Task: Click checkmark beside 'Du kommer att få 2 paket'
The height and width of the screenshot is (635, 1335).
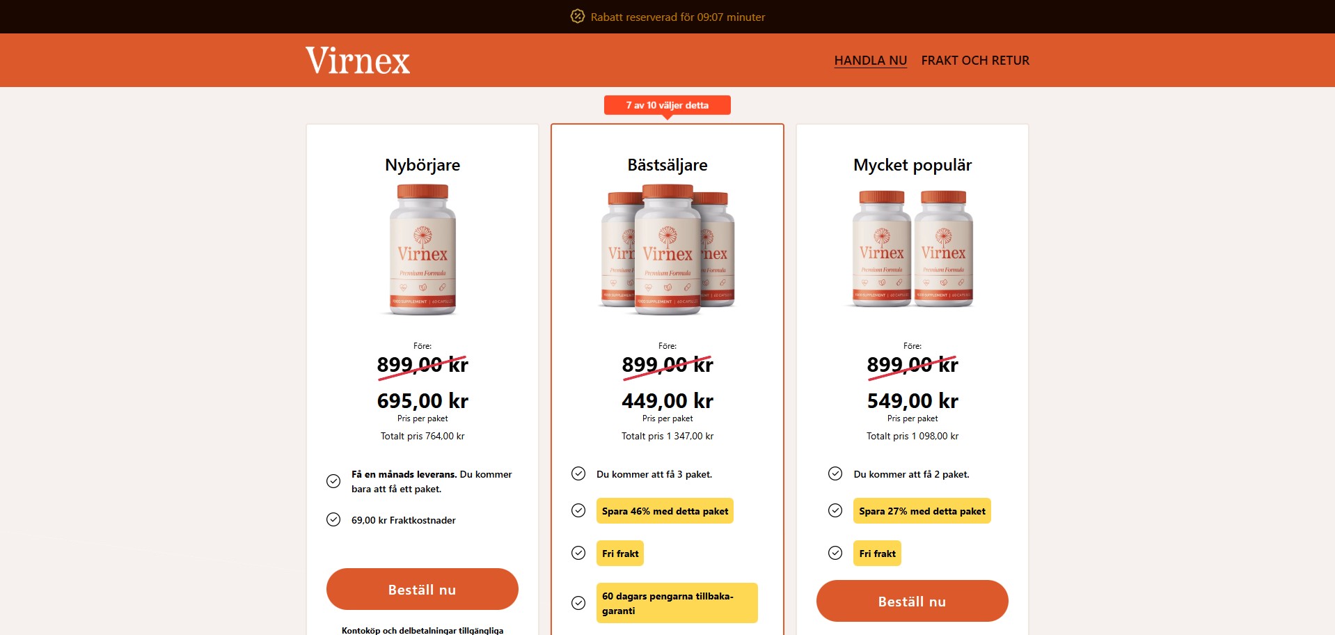Action: (x=835, y=473)
